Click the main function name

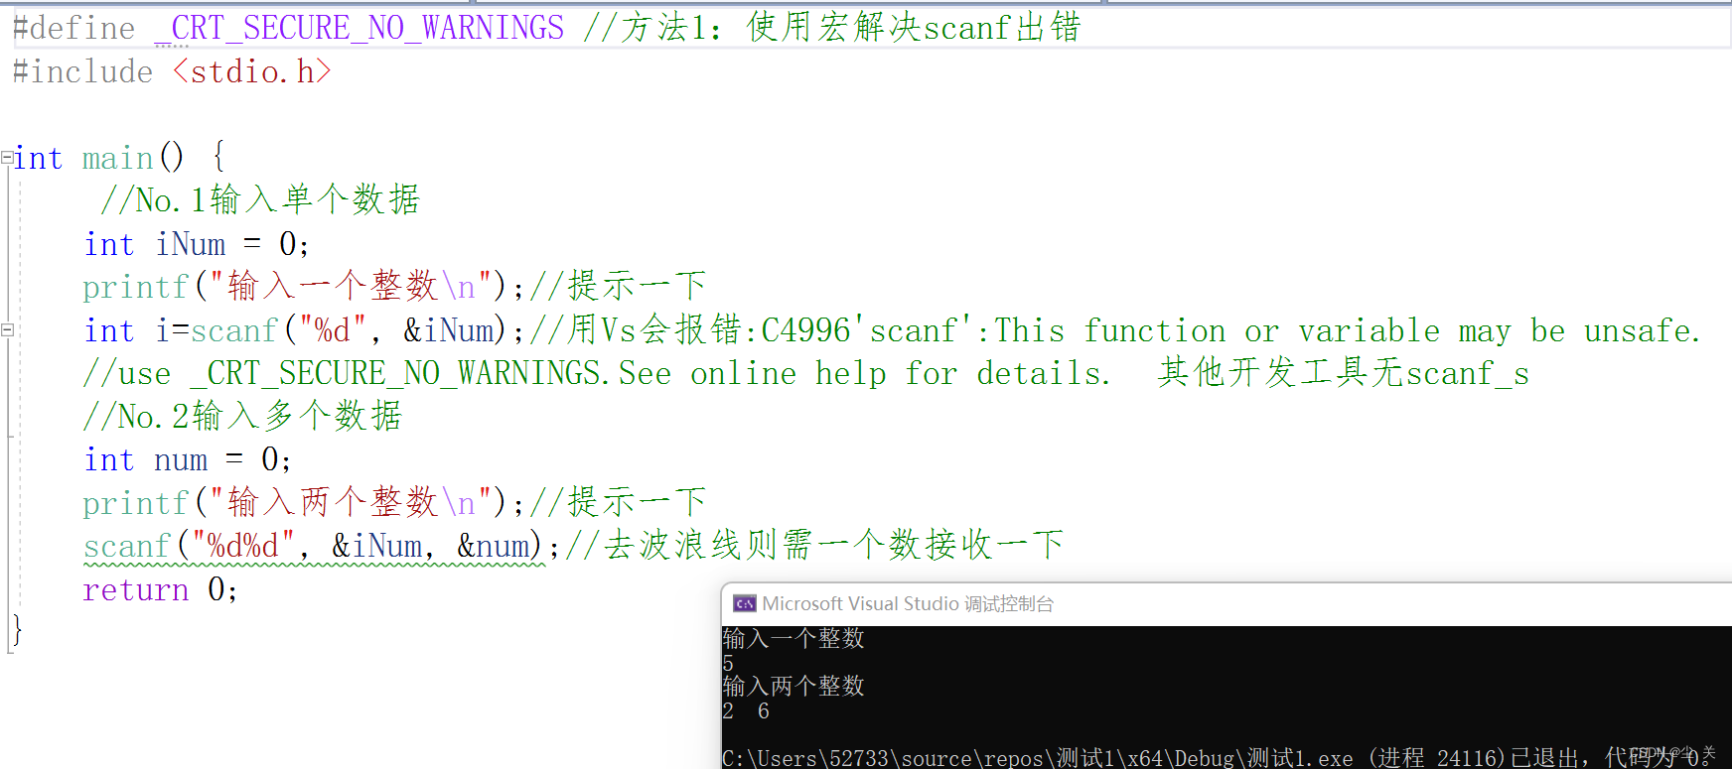point(117,158)
